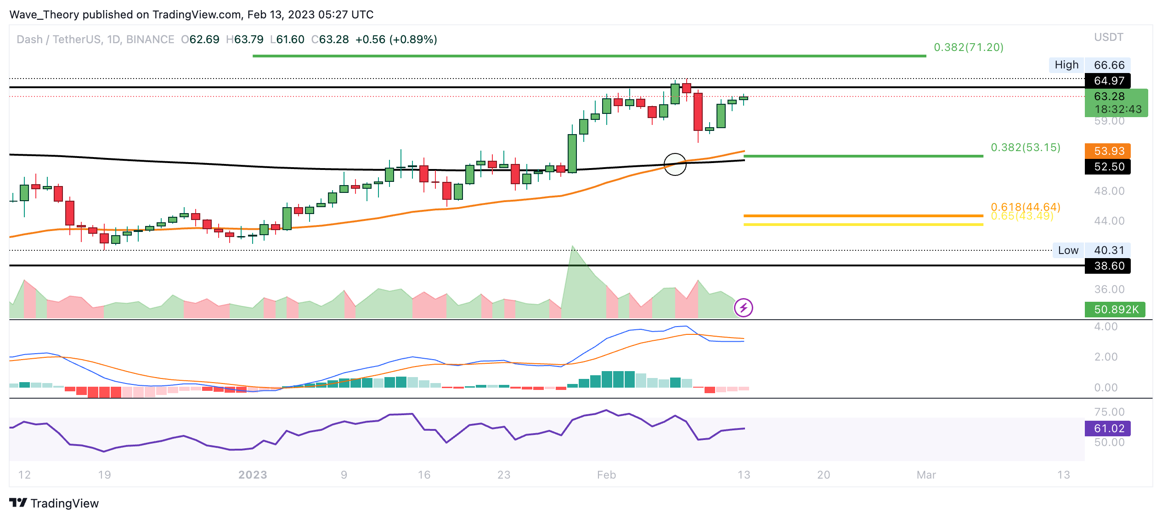1162x519 pixels.
Task: Click the 0.382(53.15) Fibonacci level label
Action: (1025, 147)
